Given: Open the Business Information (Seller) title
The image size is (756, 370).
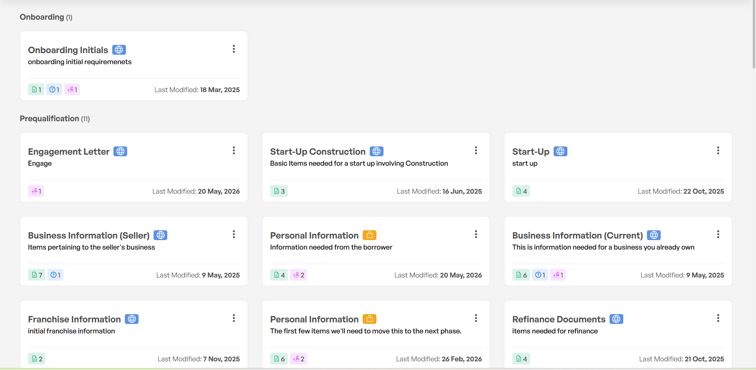Looking at the screenshot, I should click(89, 235).
